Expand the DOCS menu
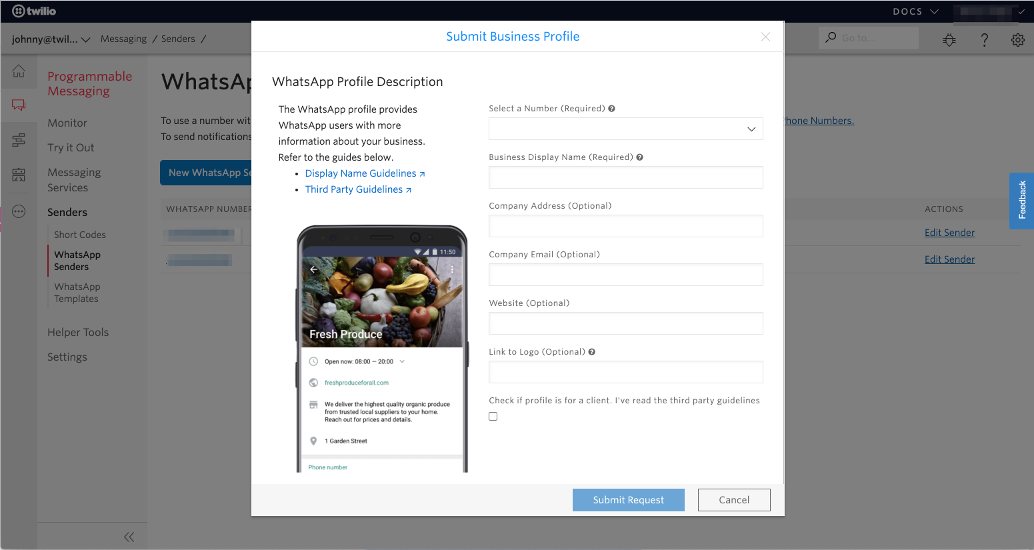 tap(915, 11)
